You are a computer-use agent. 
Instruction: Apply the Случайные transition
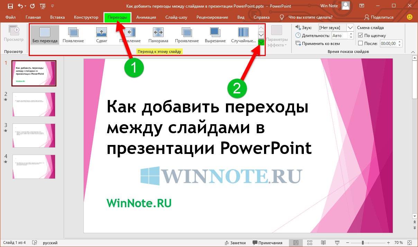243,35
